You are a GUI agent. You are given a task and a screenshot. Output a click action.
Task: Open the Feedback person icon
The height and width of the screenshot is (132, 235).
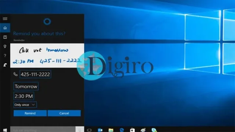[x=5, y=65]
